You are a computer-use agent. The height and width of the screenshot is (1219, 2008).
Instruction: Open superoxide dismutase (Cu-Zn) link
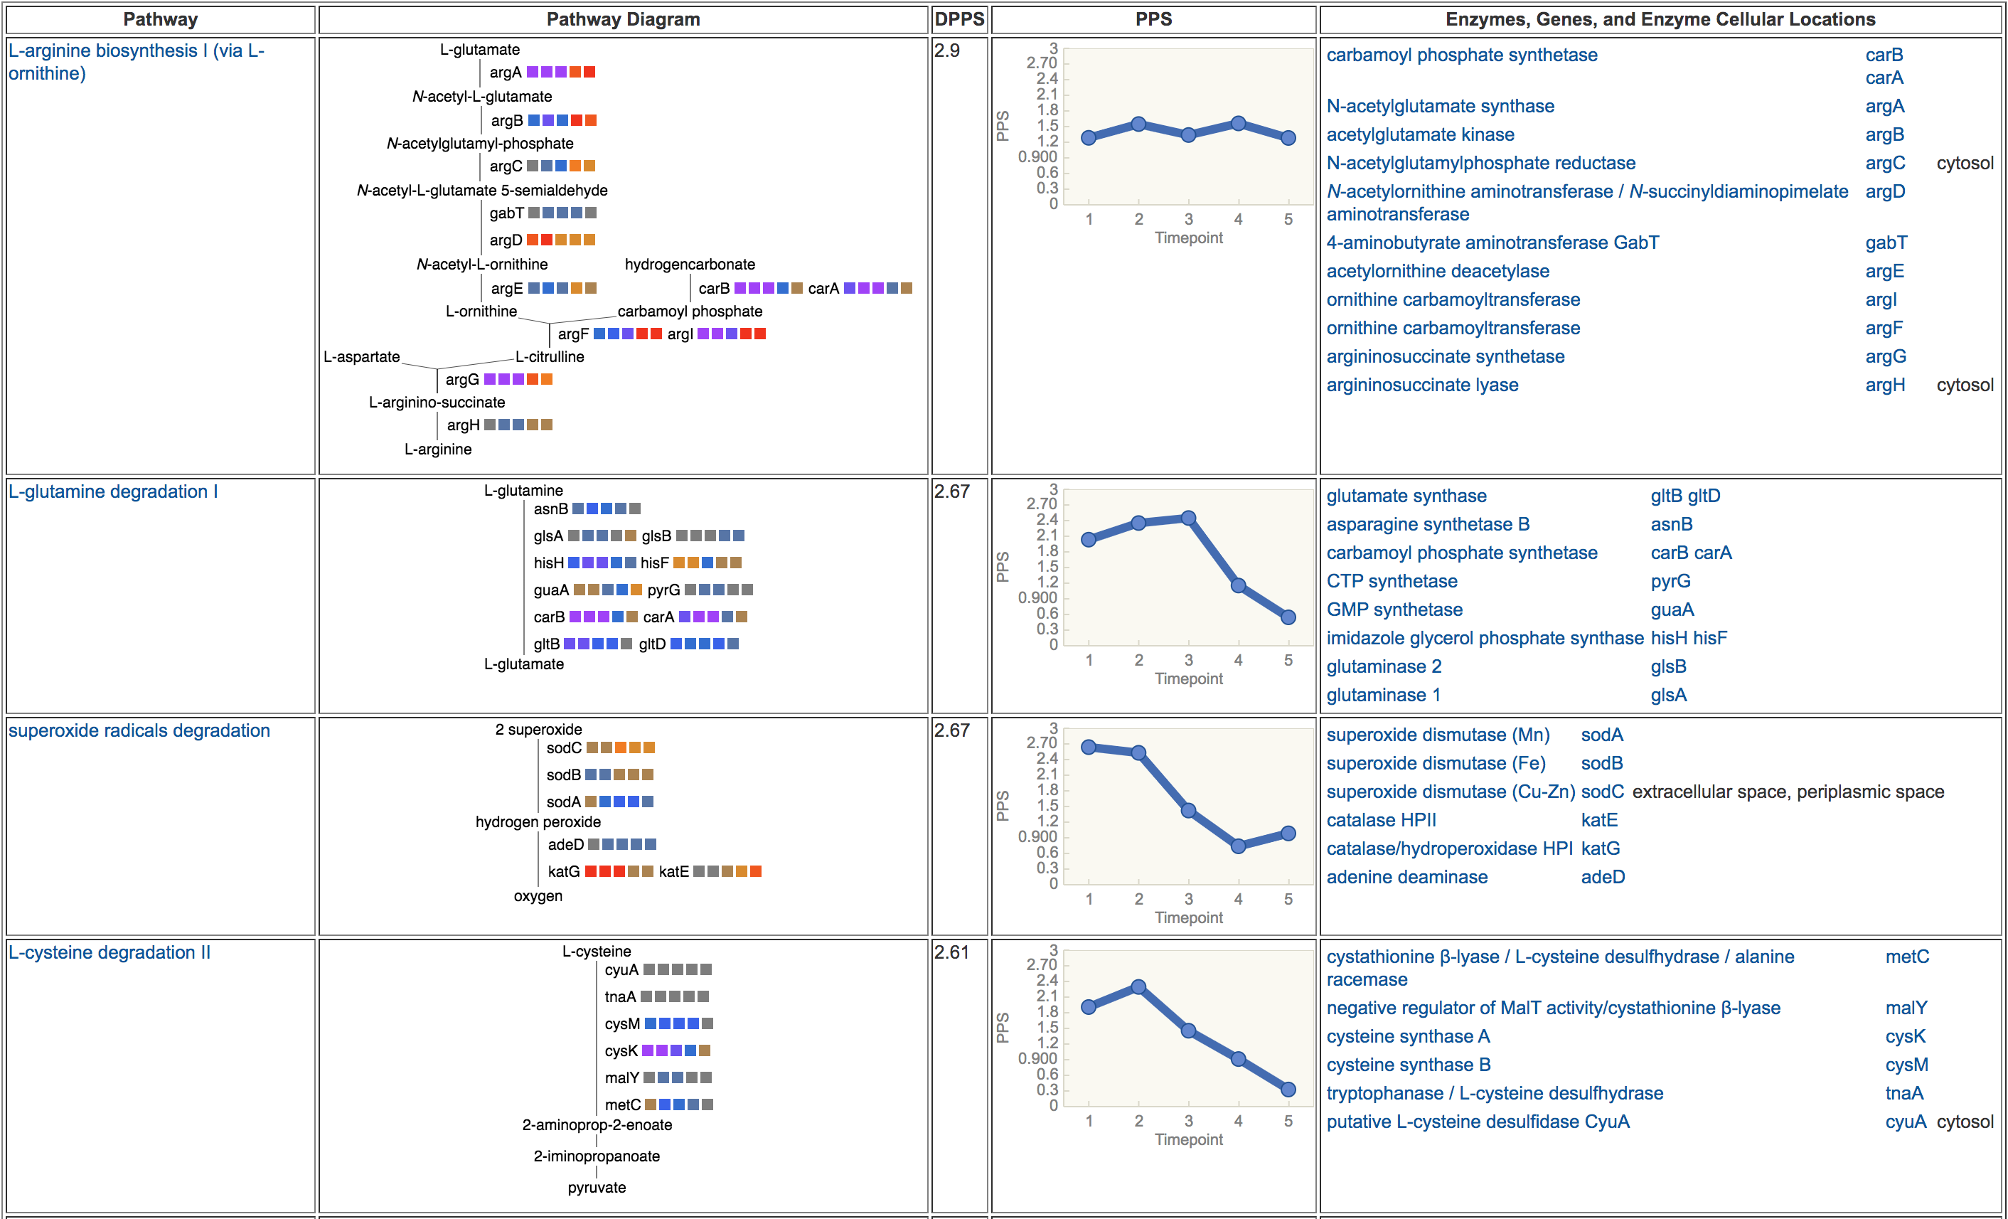[1451, 792]
